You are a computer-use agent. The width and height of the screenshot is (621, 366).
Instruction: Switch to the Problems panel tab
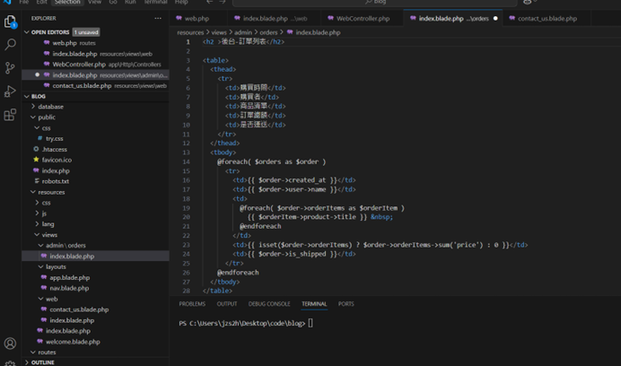pyautogui.click(x=192, y=304)
